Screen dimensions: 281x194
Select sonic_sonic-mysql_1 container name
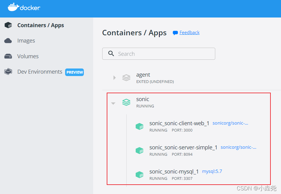174,172
